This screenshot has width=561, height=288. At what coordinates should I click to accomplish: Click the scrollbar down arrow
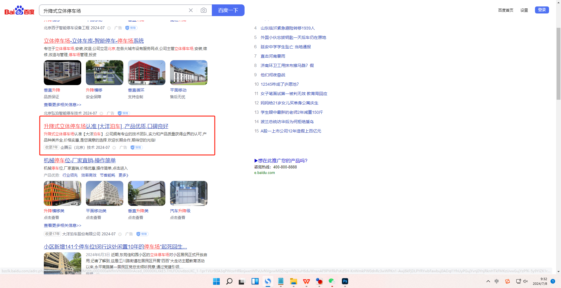click(x=558, y=271)
